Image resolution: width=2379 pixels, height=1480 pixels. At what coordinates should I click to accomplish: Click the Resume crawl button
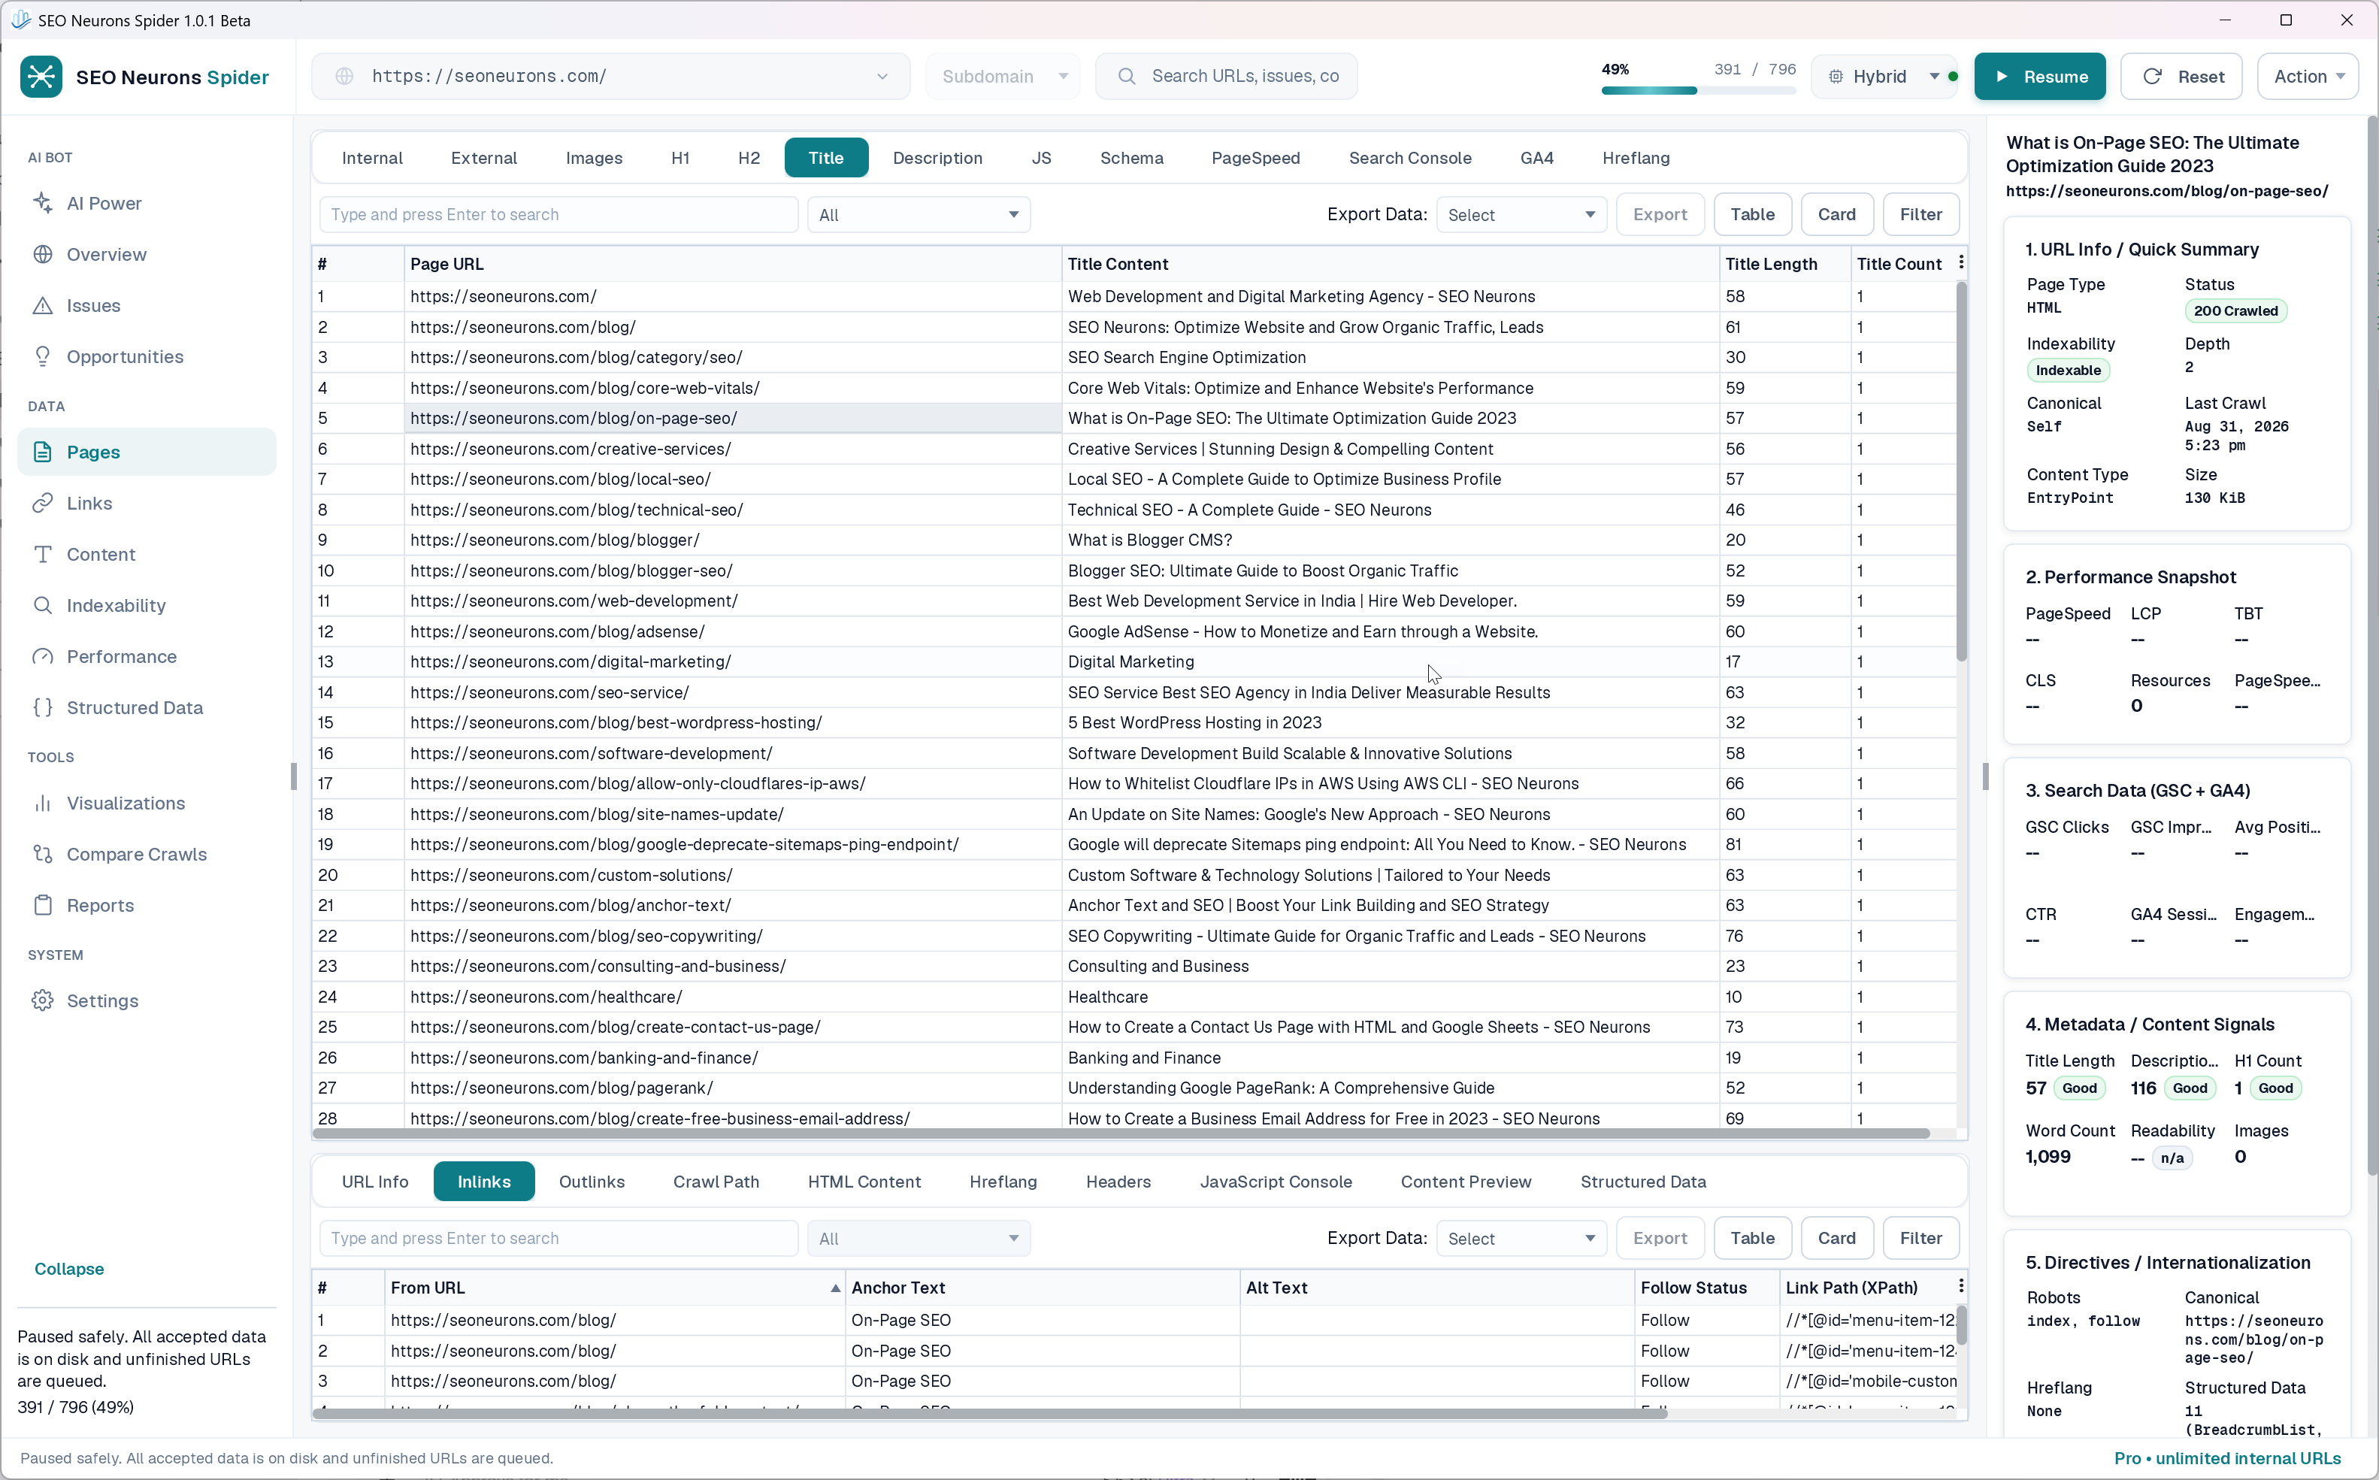pyautogui.click(x=2039, y=77)
